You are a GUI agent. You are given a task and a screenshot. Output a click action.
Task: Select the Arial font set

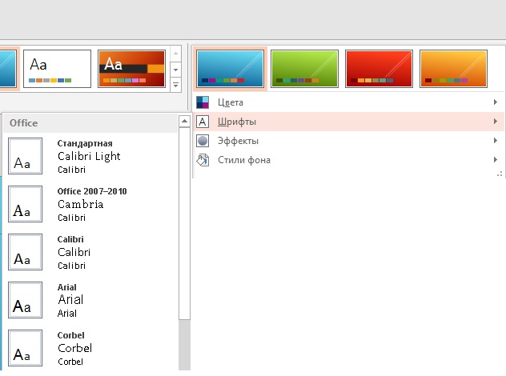tap(90, 300)
